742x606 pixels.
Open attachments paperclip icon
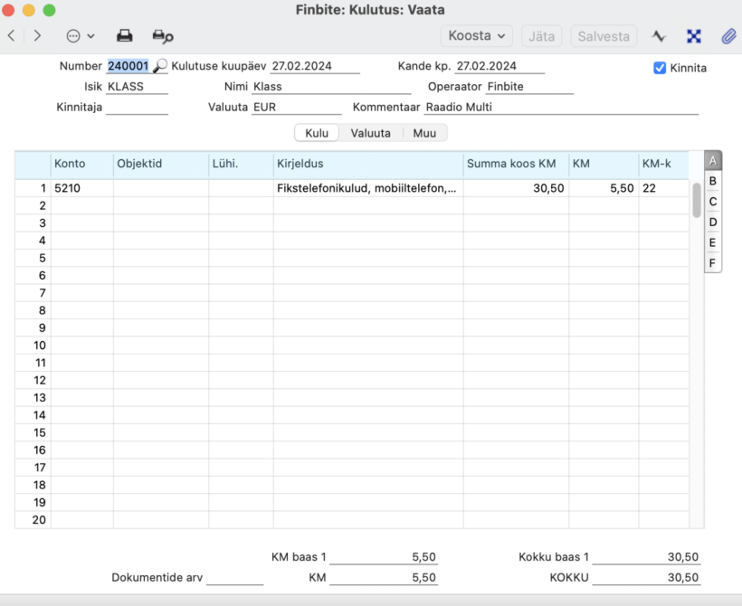pos(728,36)
